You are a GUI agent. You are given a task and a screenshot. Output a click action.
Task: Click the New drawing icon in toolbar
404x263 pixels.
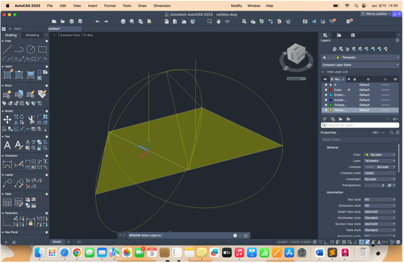point(54,22)
